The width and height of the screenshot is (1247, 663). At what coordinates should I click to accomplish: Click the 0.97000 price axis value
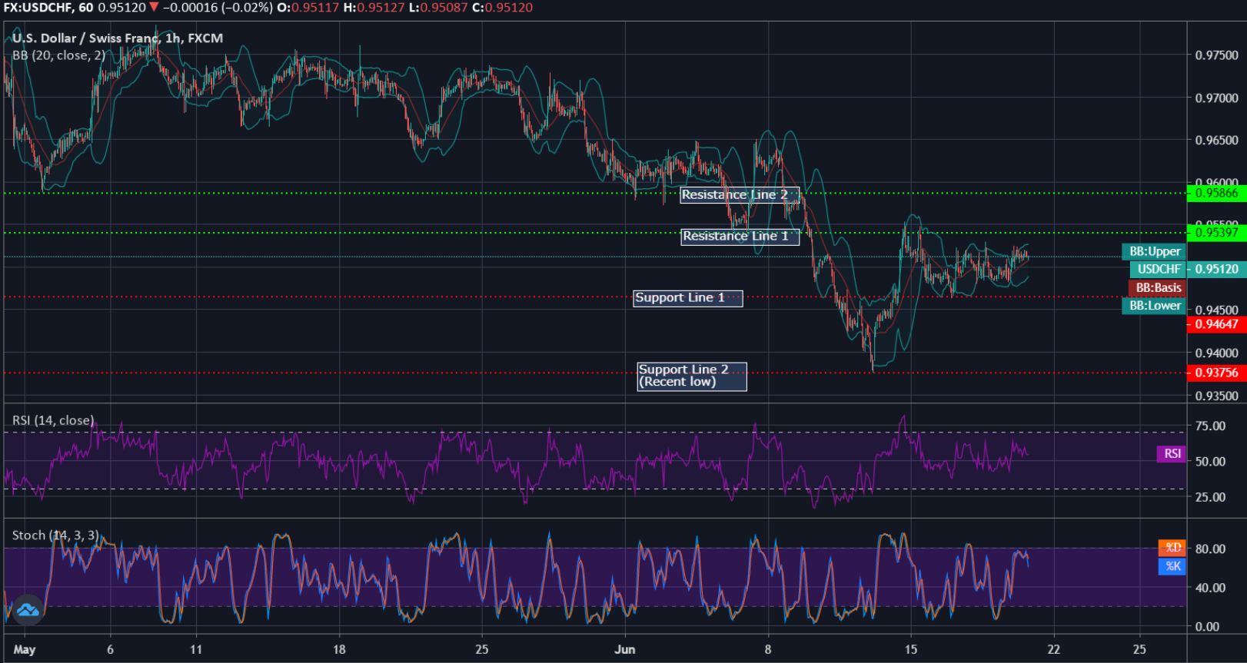[1217, 98]
